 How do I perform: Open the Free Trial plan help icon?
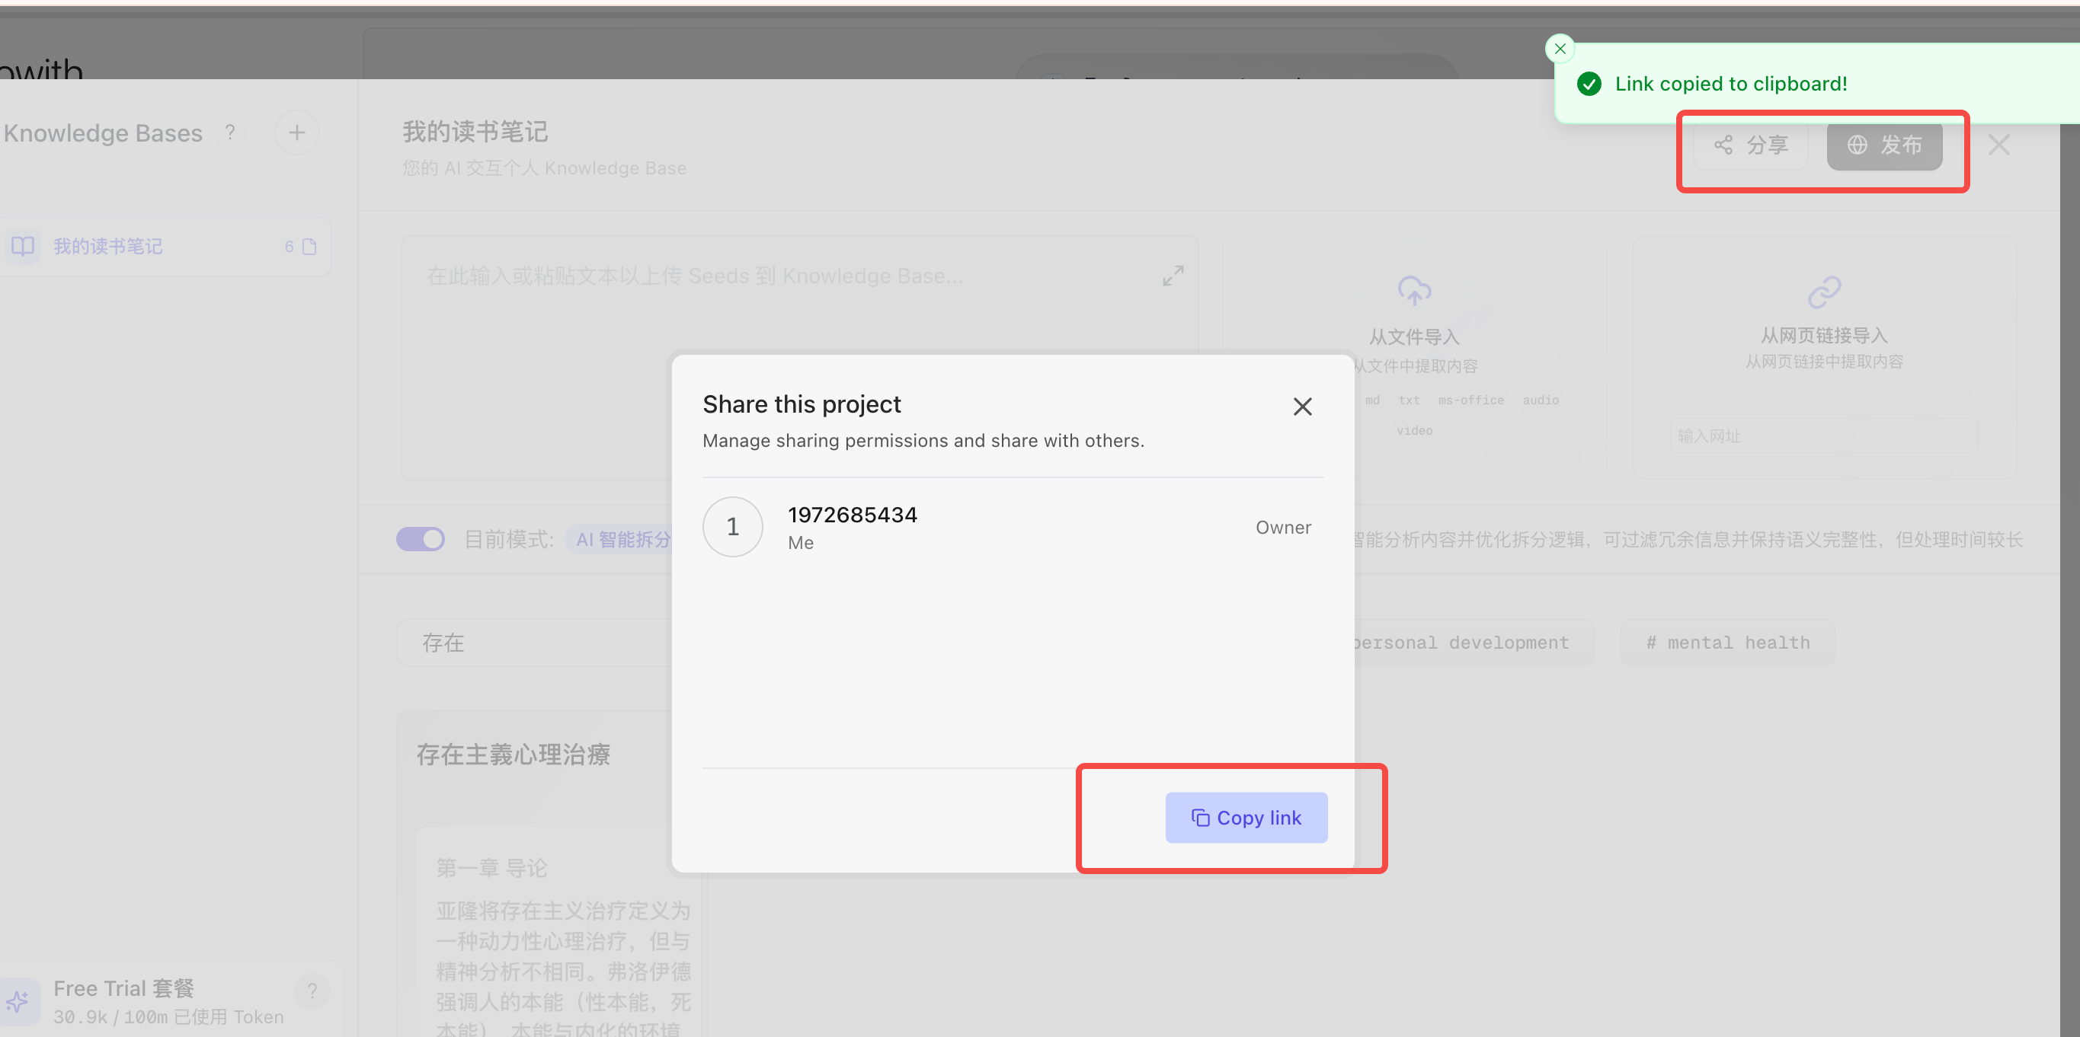[x=312, y=991]
